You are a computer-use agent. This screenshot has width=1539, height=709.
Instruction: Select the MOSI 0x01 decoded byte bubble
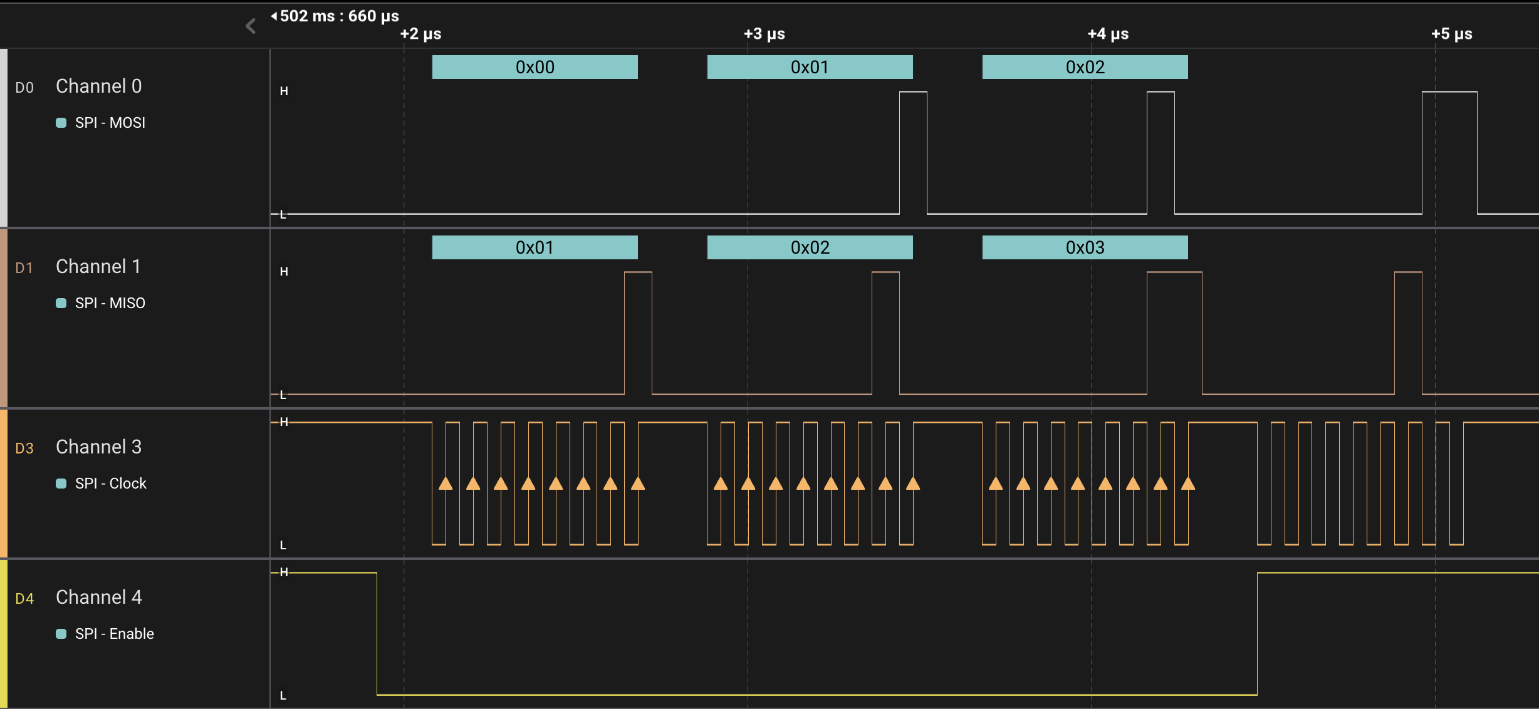click(x=810, y=67)
